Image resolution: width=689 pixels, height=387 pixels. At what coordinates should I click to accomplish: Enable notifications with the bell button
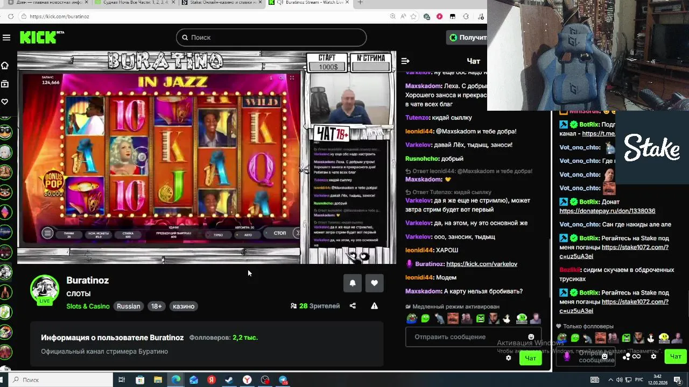pyautogui.click(x=353, y=283)
